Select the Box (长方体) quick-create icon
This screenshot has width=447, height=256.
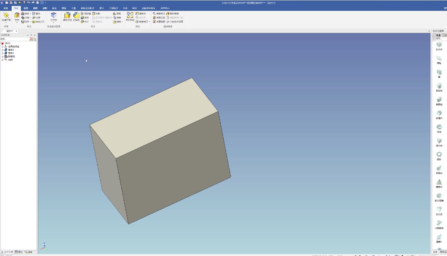[53, 15]
